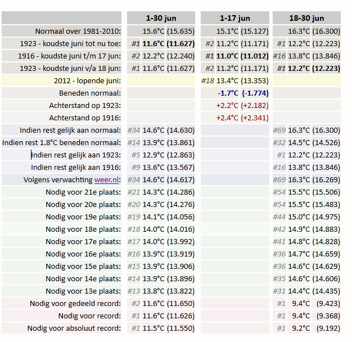Click the 'Nodig voor gedeeld record' label
This screenshot has width=352, height=342.
coord(75,303)
